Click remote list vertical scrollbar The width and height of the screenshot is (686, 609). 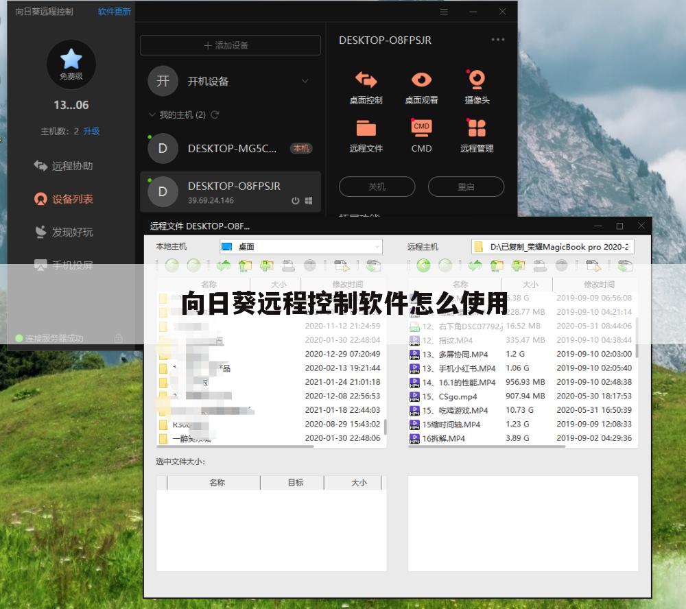[x=637, y=337]
